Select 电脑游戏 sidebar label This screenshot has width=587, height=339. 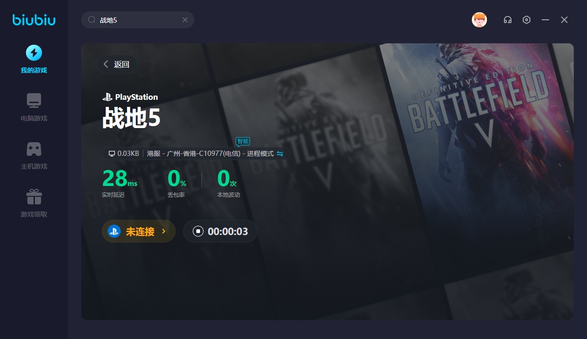pyautogui.click(x=34, y=119)
